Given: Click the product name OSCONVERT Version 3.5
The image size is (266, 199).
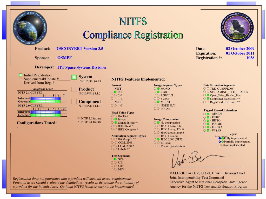Looking at the screenshot, I should coord(80,48).
